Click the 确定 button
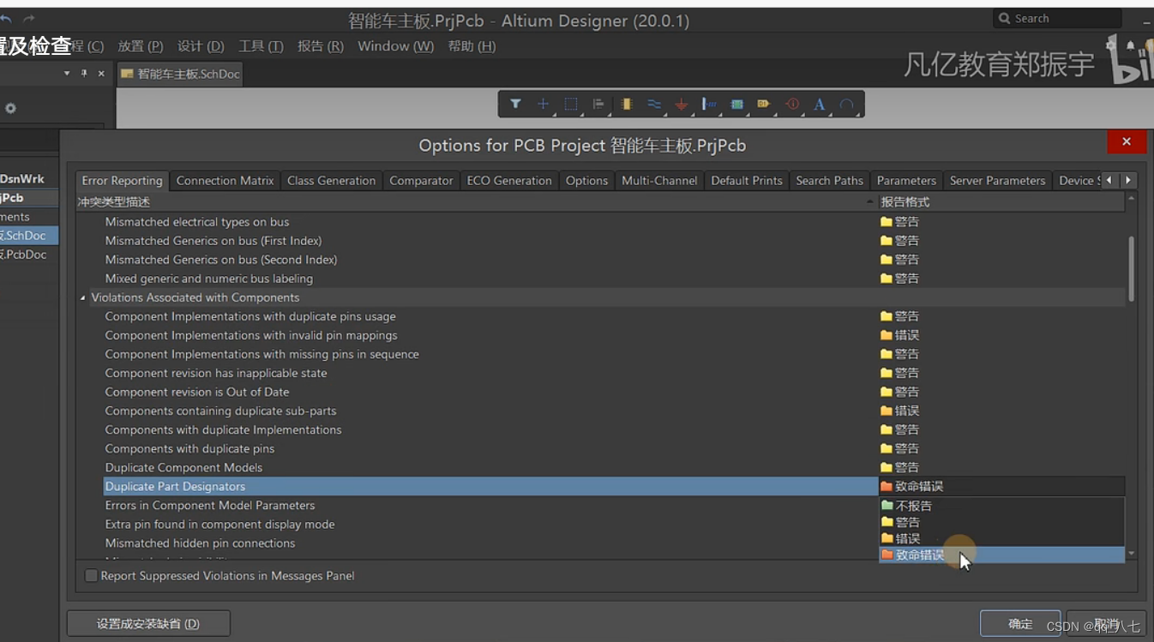The height and width of the screenshot is (642, 1154). click(1020, 623)
